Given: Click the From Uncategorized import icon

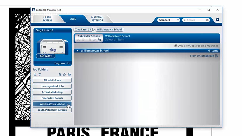Looking at the screenshot, I should (217, 56).
